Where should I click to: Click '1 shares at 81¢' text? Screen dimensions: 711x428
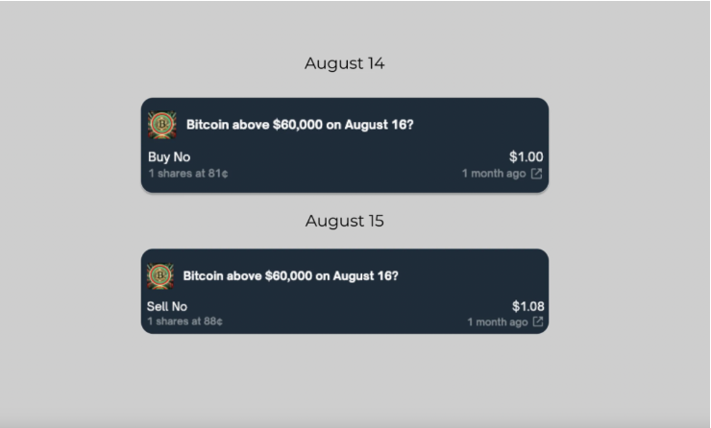pyautogui.click(x=188, y=174)
